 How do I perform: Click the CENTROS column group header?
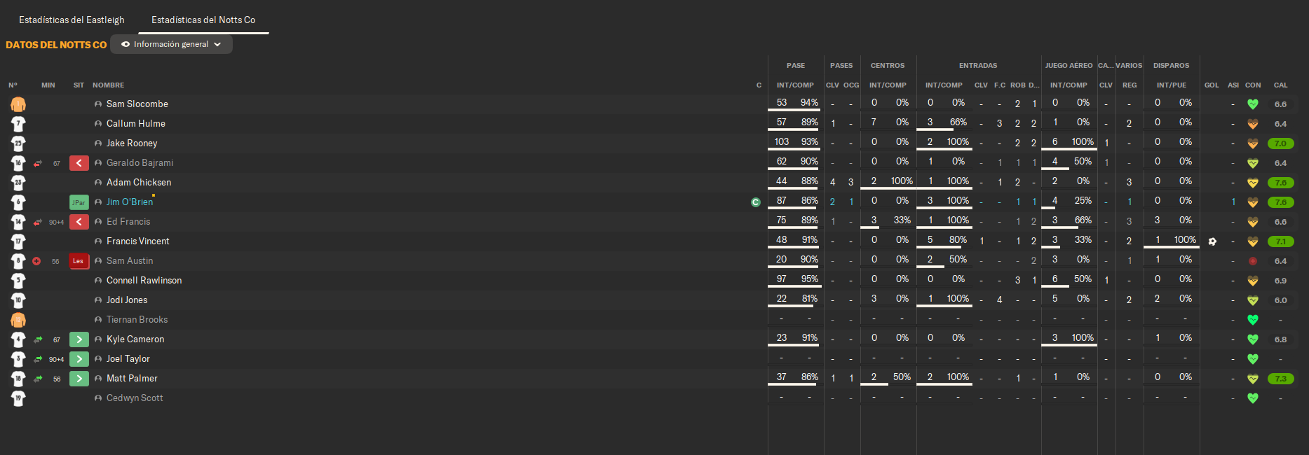coord(888,65)
